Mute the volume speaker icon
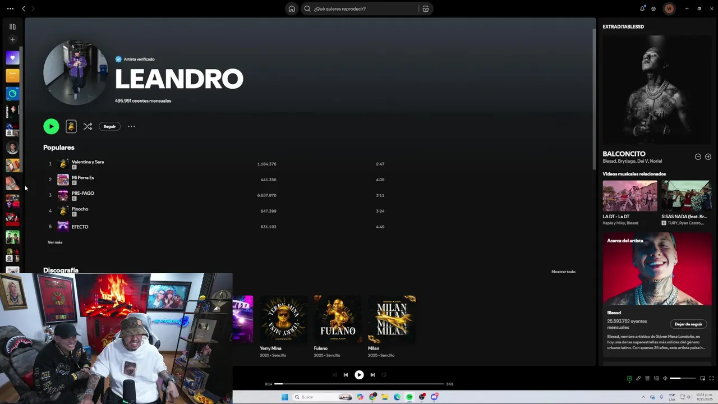 [x=665, y=378]
